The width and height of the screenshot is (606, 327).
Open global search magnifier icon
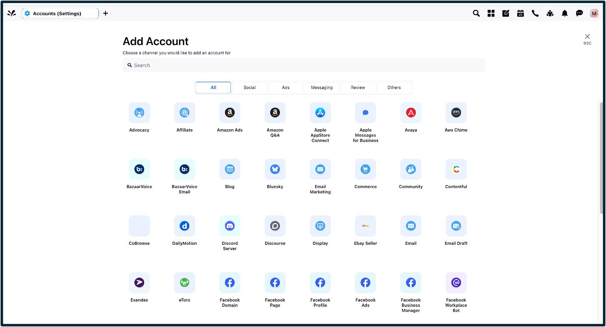tap(476, 13)
